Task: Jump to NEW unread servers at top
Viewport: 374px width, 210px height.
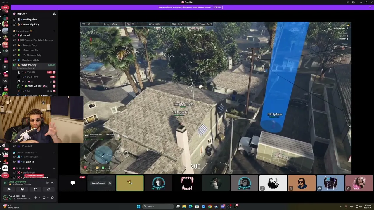Action: click(5, 8)
